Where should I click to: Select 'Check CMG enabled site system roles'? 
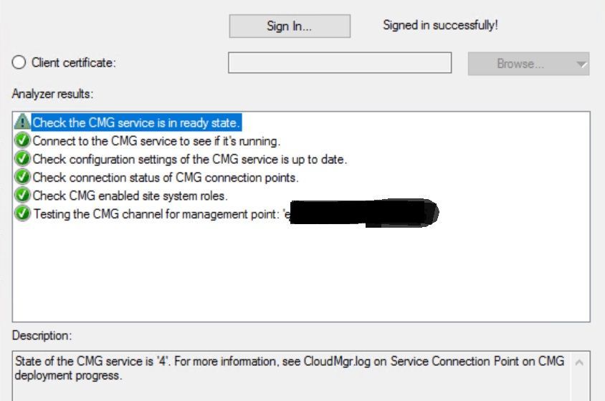point(130,195)
